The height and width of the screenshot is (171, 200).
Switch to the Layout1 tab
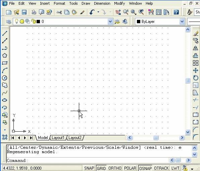[58, 138]
